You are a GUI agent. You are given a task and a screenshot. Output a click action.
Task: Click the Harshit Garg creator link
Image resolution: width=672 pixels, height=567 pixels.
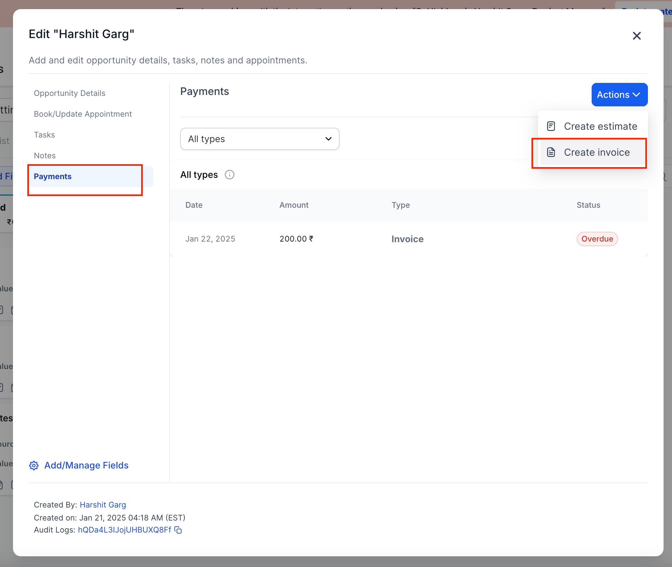click(103, 505)
